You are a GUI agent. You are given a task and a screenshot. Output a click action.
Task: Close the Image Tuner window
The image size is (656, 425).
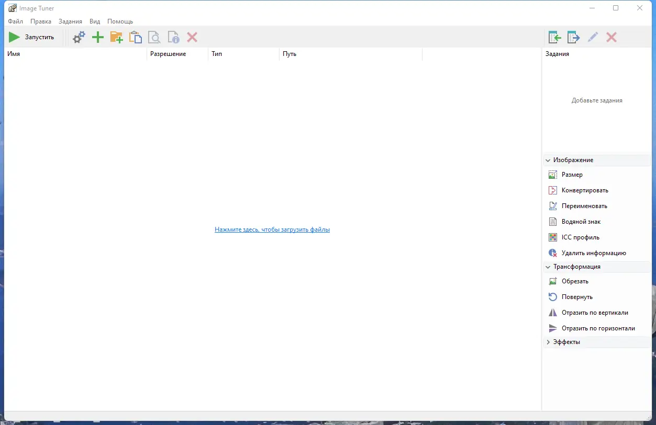point(640,8)
